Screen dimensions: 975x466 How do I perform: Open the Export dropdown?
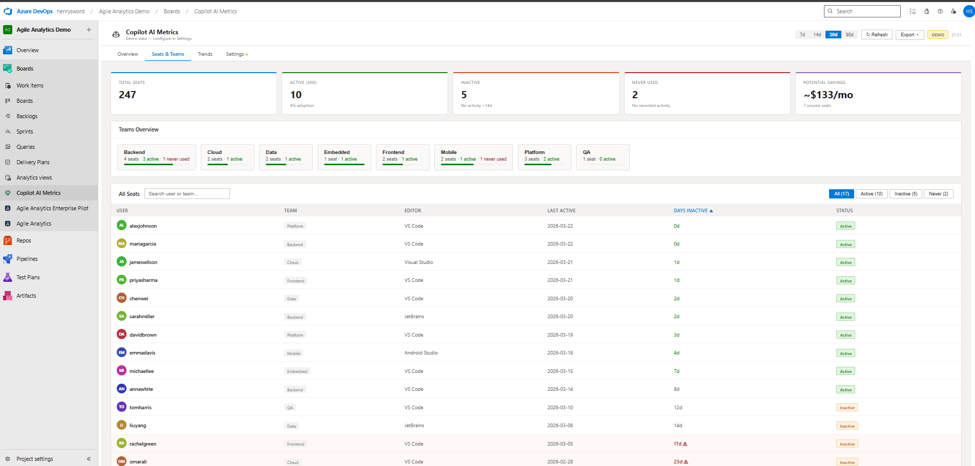coord(909,34)
